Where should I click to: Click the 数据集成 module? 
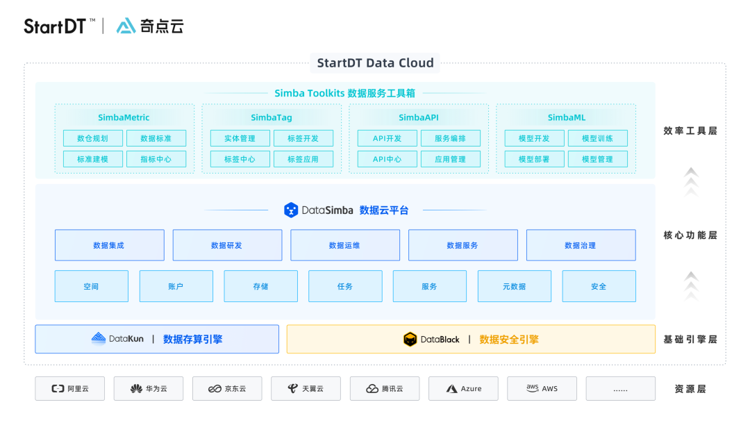pyautogui.click(x=110, y=245)
